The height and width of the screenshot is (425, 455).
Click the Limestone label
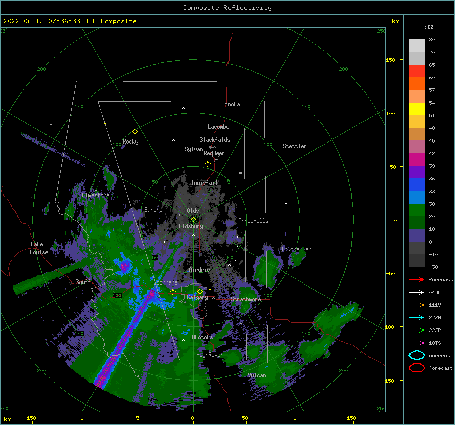pos(96,195)
